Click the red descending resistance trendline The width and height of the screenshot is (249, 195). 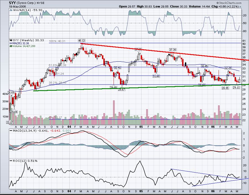164,52
